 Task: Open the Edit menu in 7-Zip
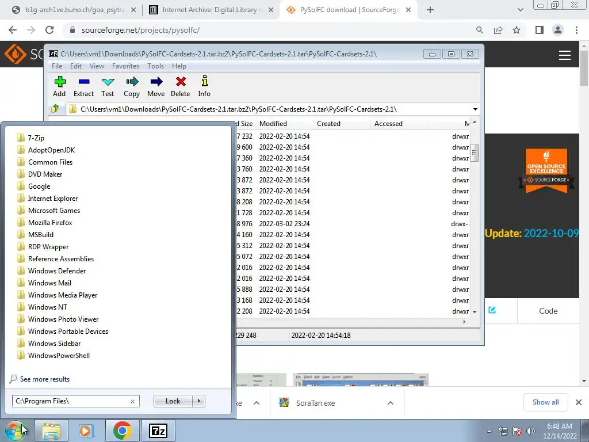click(76, 66)
